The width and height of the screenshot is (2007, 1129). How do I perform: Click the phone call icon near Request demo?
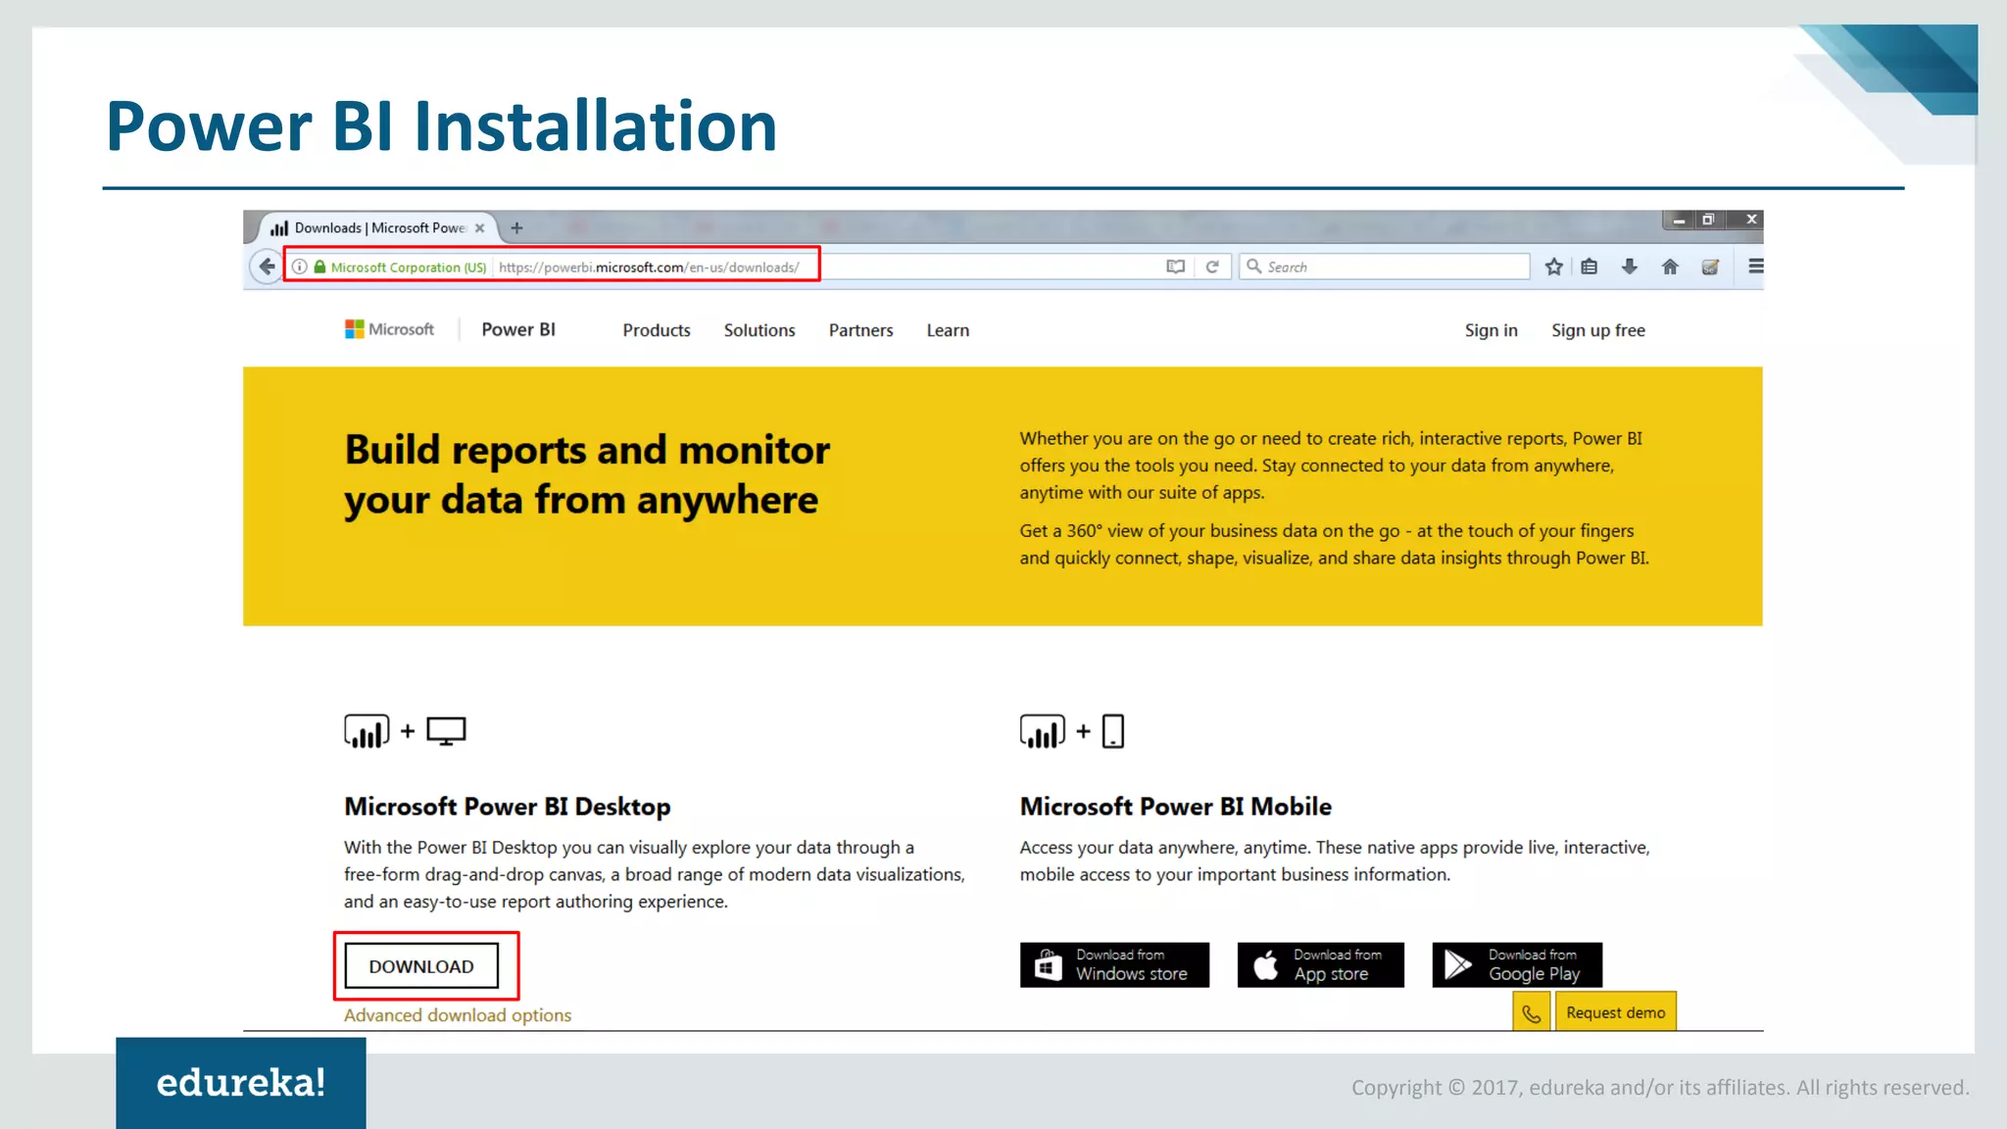1532,1012
